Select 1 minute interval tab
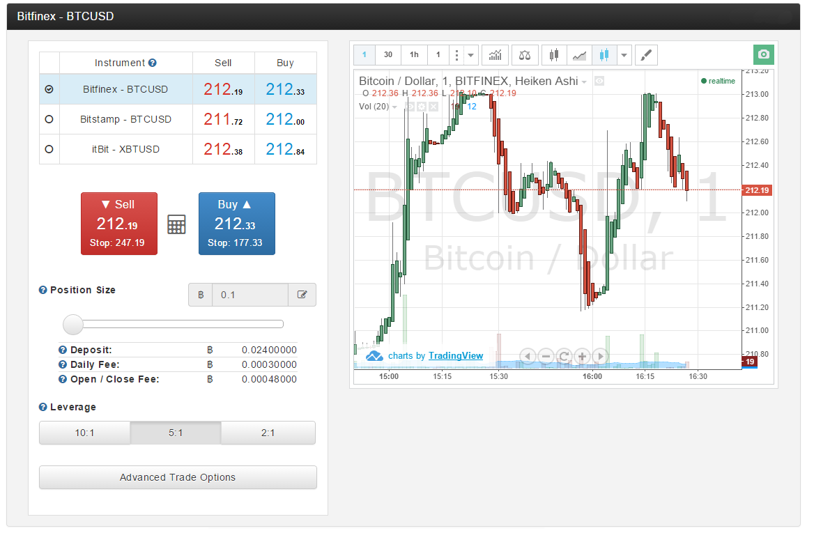 (x=364, y=55)
